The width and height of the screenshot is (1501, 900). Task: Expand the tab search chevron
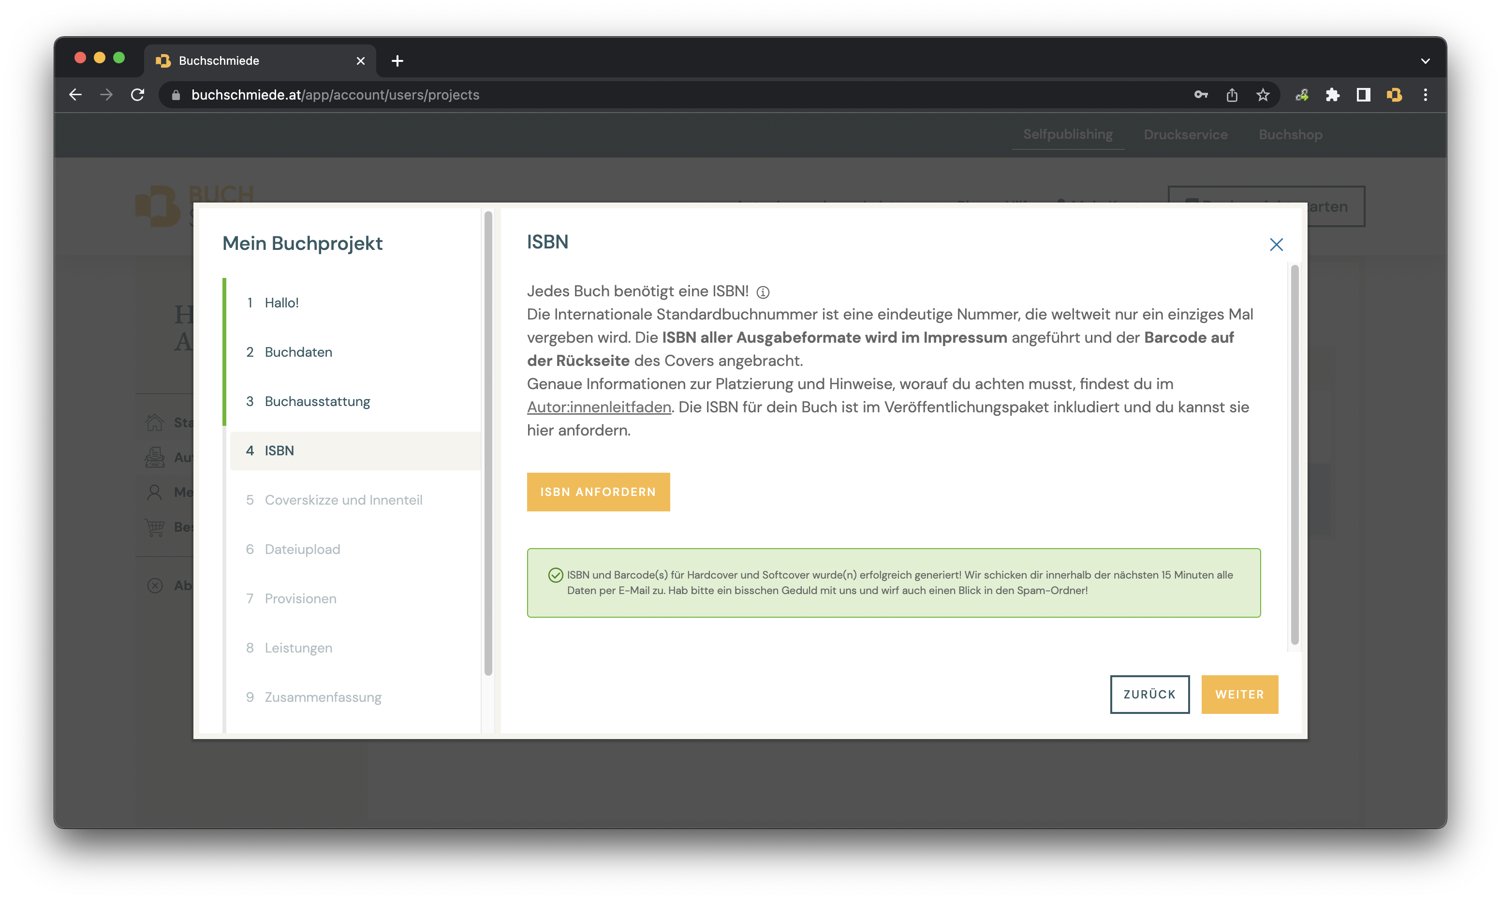[x=1425, y=60]
